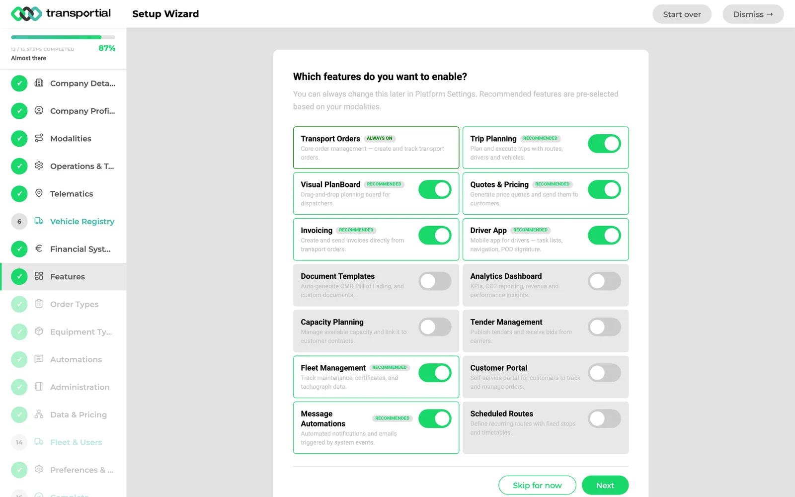This screenshot has width=795, height=497.
Task: Click the Data & Pricing hierarchy icon
Action: pos(39,414)
